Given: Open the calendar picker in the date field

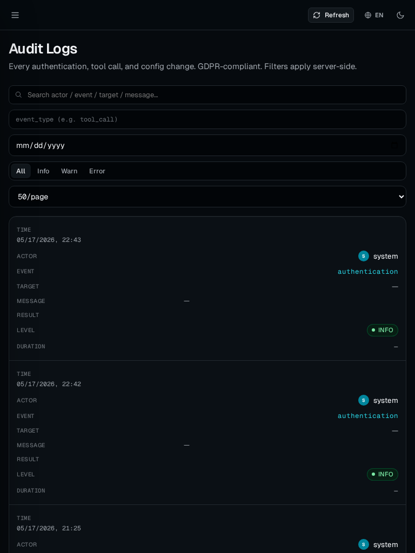Looking at the screenshot, I should (394, 145).
